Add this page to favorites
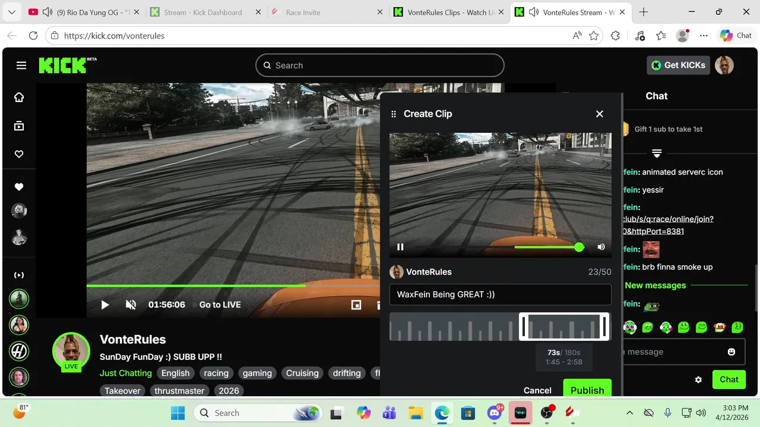760x427 pixels. tap(594, 36)
